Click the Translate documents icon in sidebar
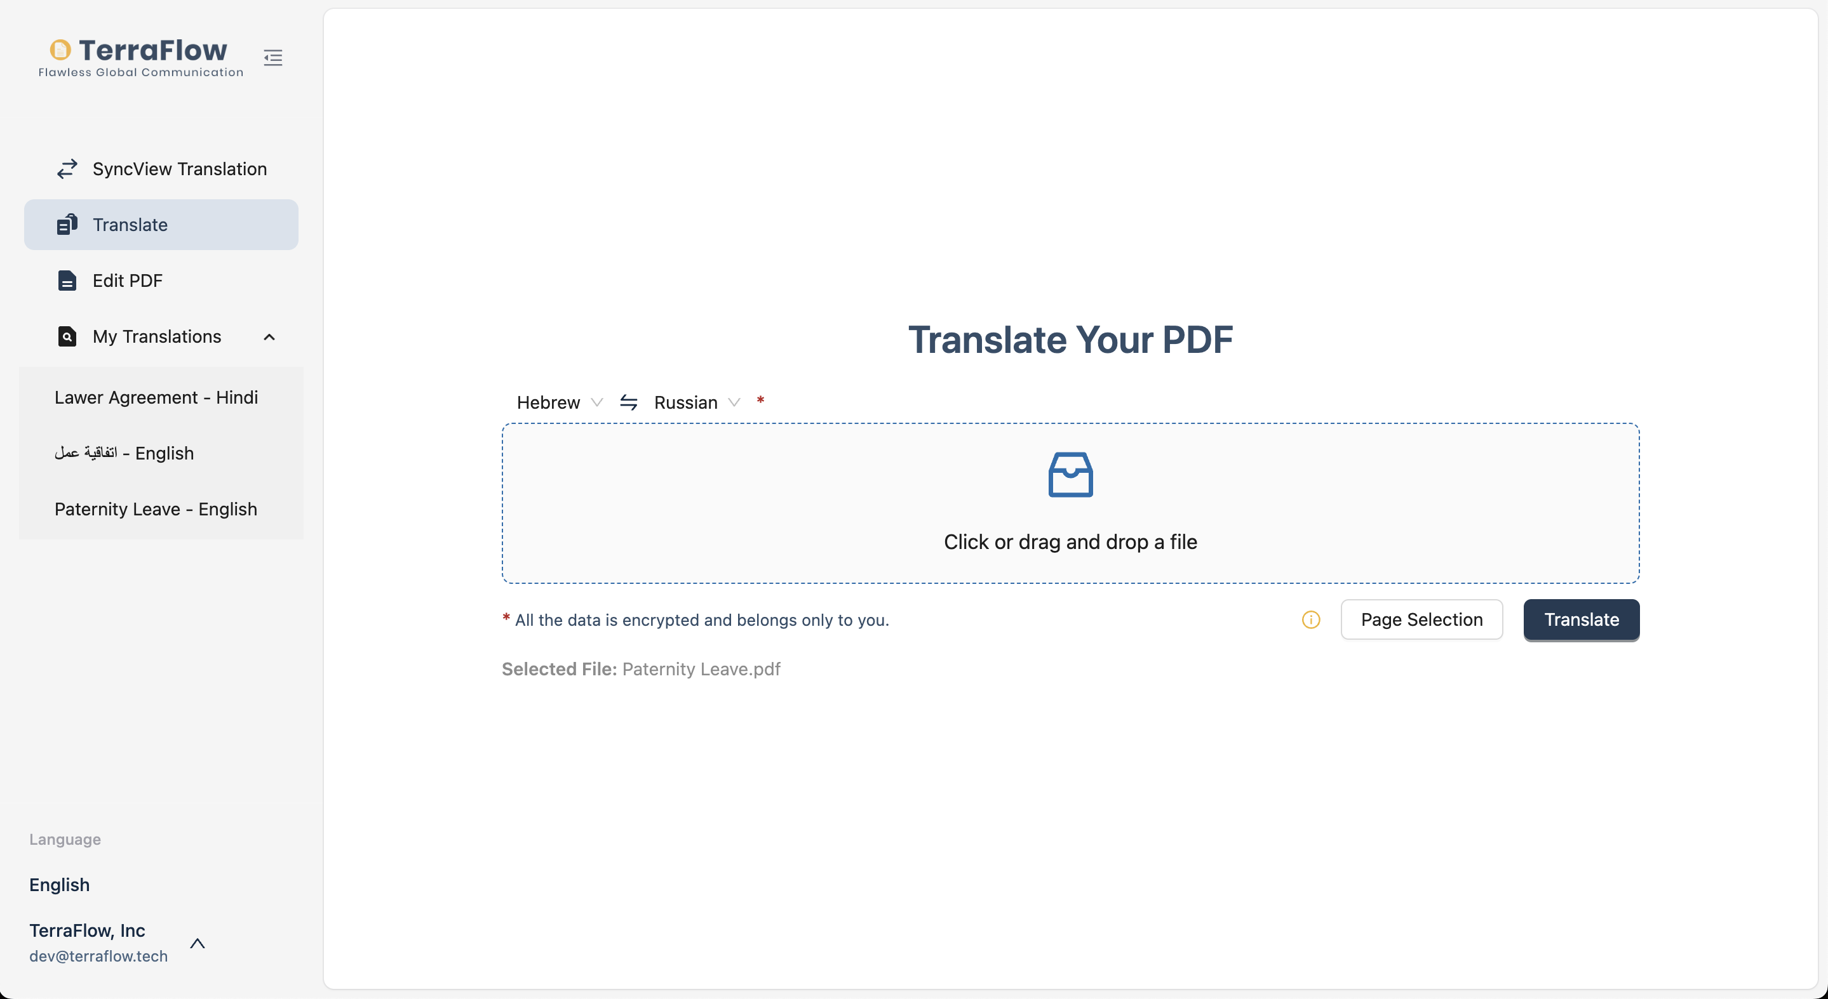Screen dimensions: 1828x999 [x=67, y=225]
